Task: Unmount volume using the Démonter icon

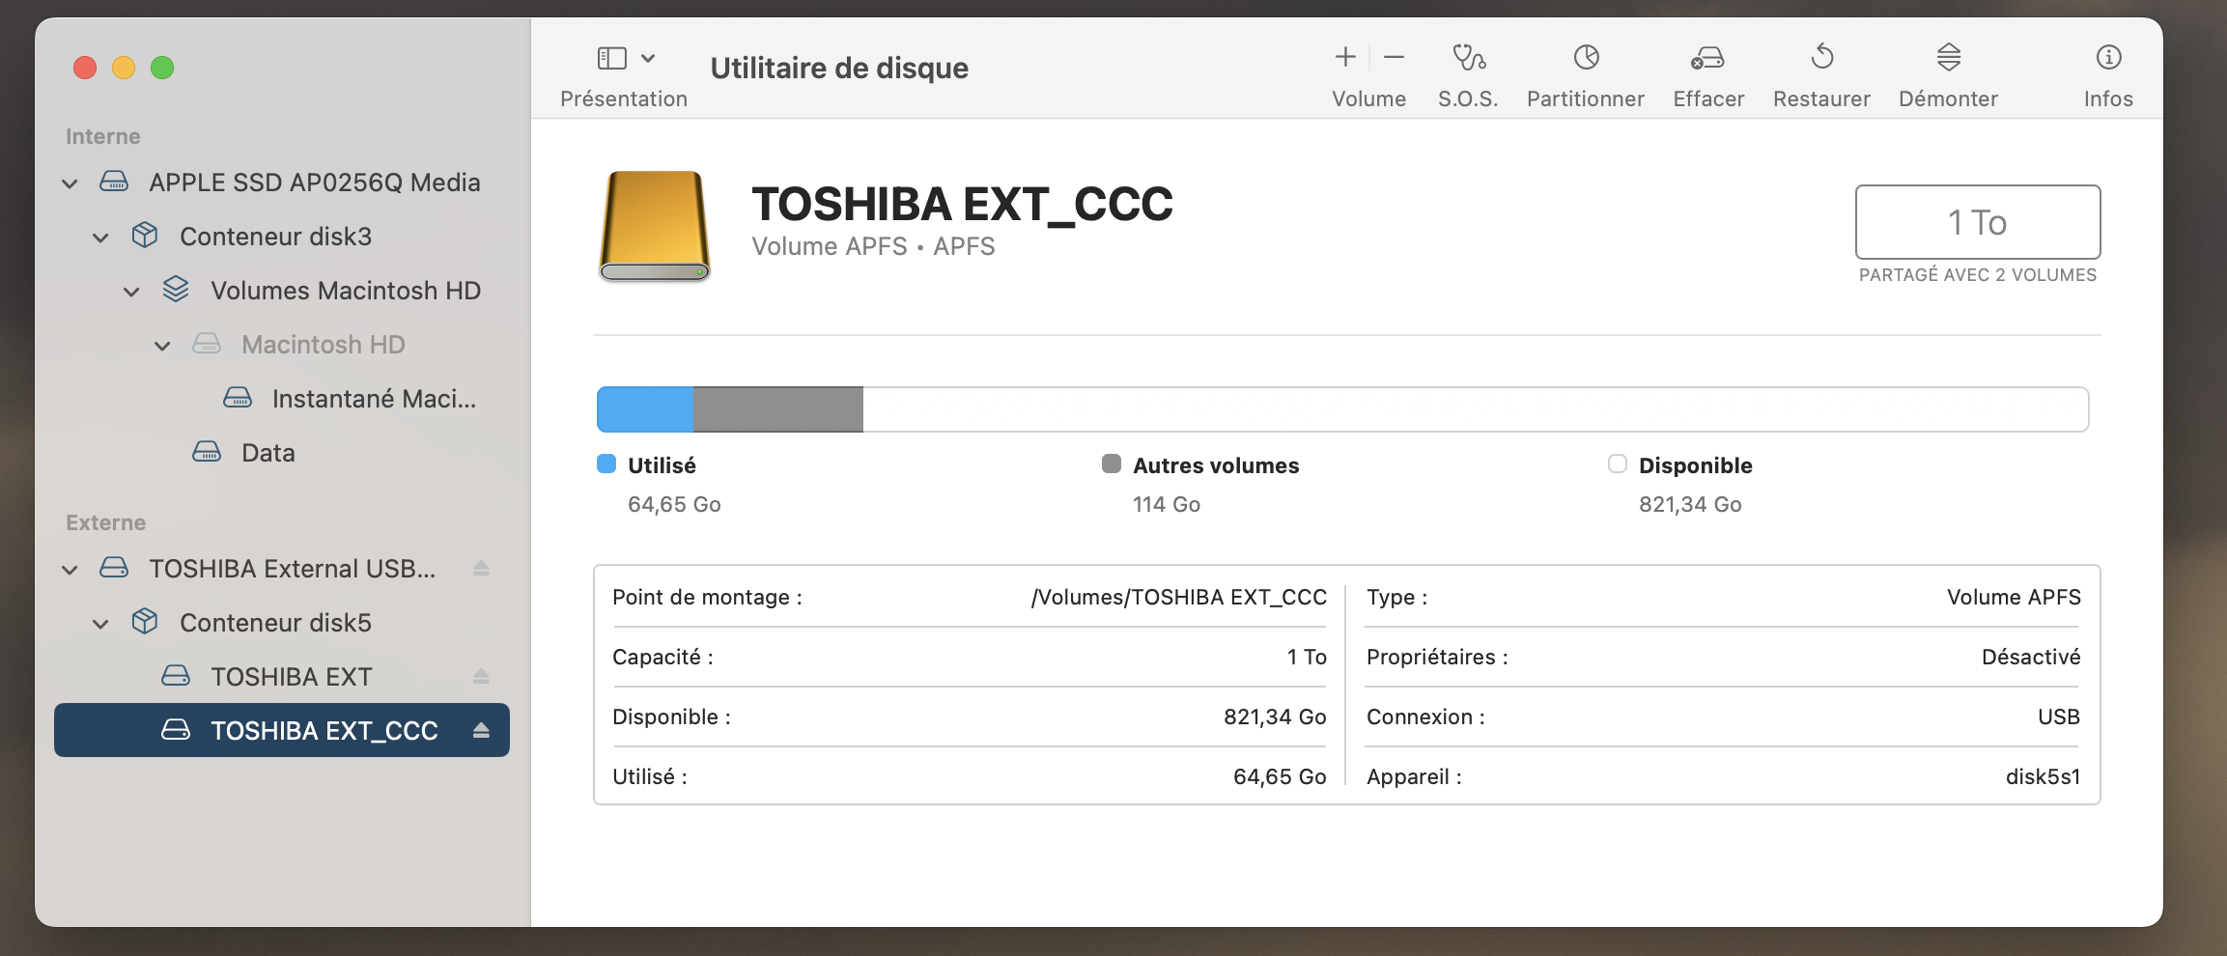Action: 1949,58
